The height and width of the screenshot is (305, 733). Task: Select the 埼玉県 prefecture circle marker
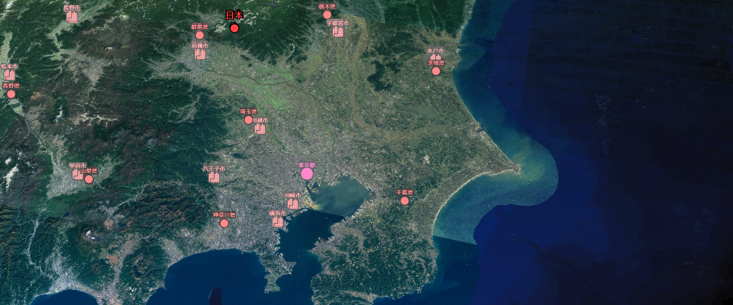[x=248, y=120]
